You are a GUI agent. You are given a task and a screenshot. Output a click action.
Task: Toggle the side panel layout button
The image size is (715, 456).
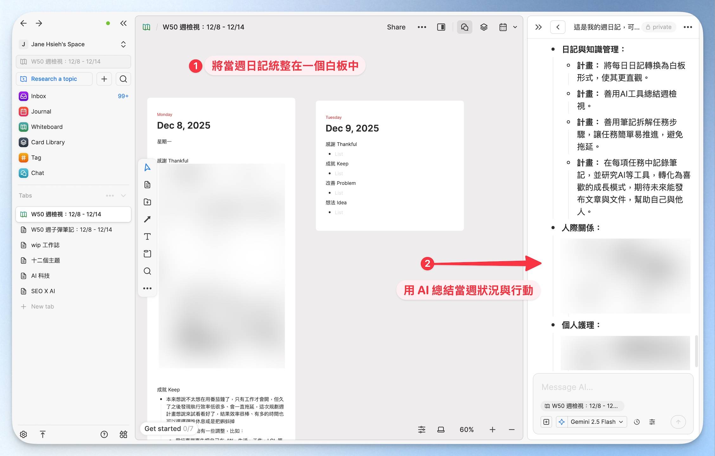pyautogui.click(x=441, y=27)
